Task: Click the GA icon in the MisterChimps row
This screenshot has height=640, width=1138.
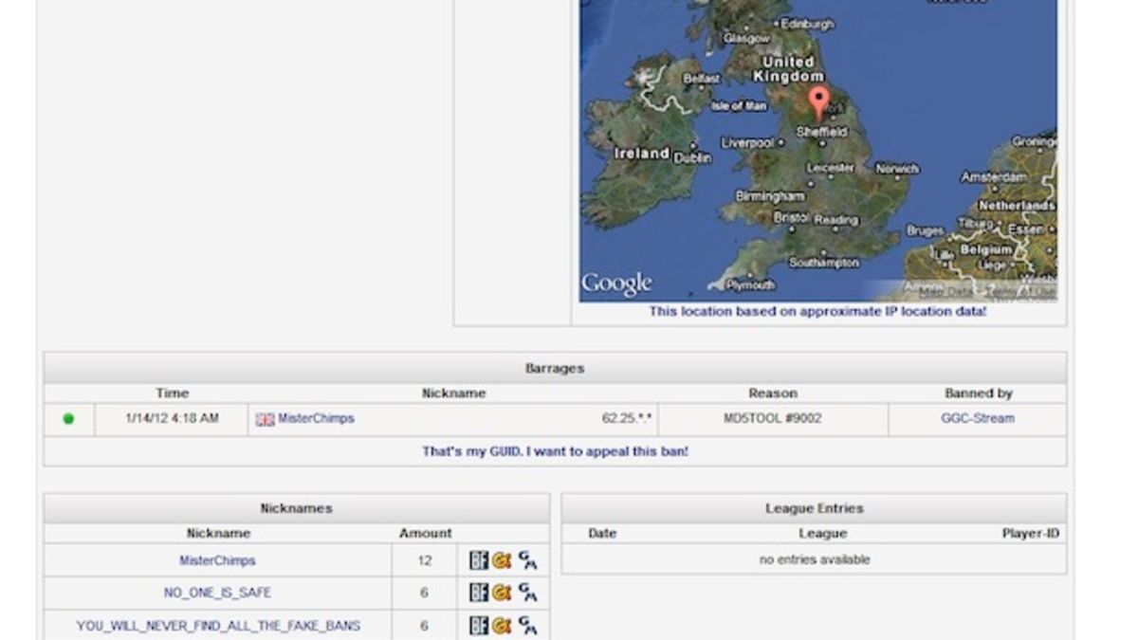Action: (x=528, y=561)
